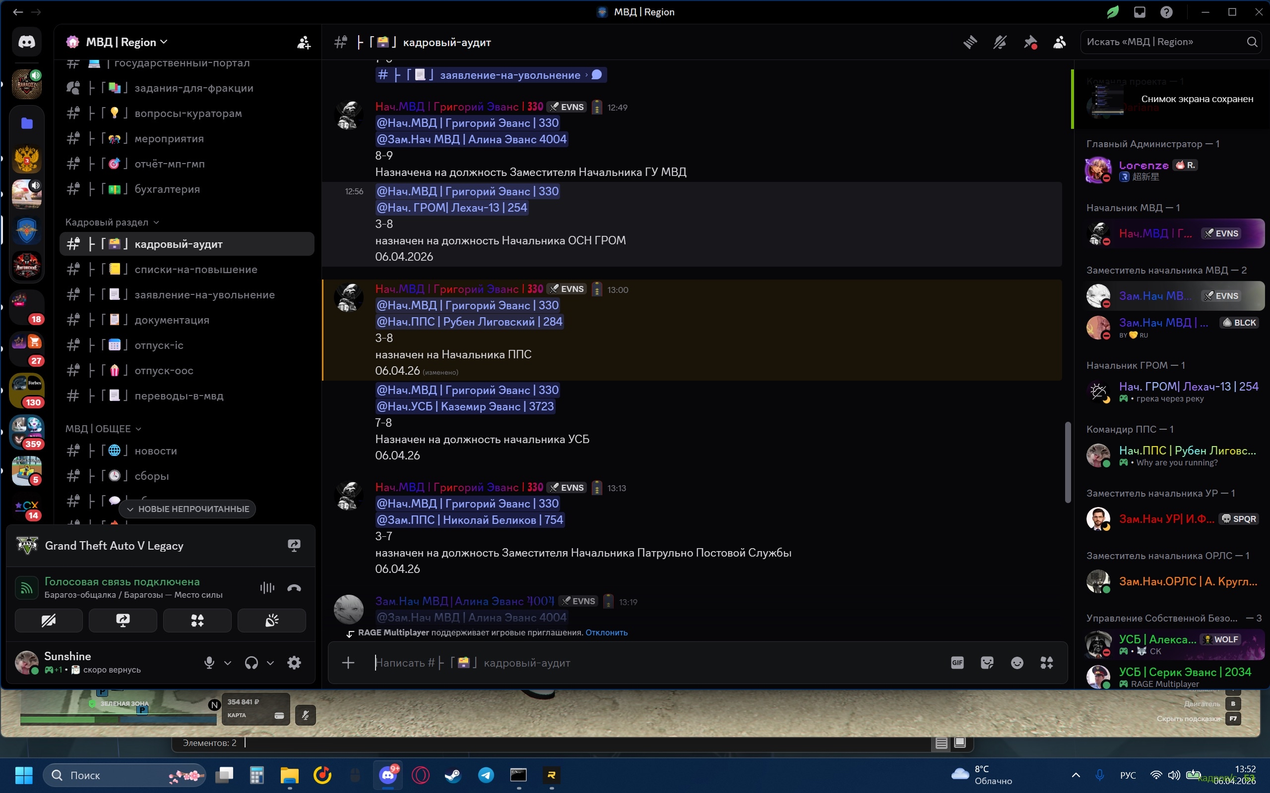
Task: Toggle microphone mute
Action: 209,663
